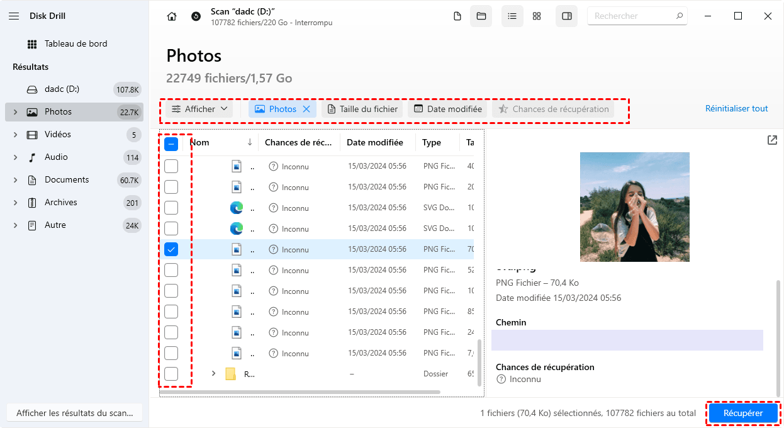The height and width of the screenshot is (428, 784).
Task: Expand the Documents category
Action: 15,180
